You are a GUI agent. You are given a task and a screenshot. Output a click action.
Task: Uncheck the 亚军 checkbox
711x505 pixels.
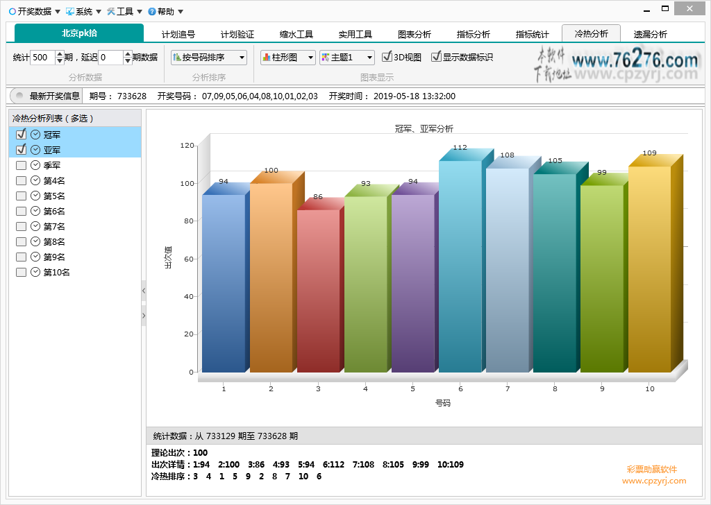(x=21, y=150)
